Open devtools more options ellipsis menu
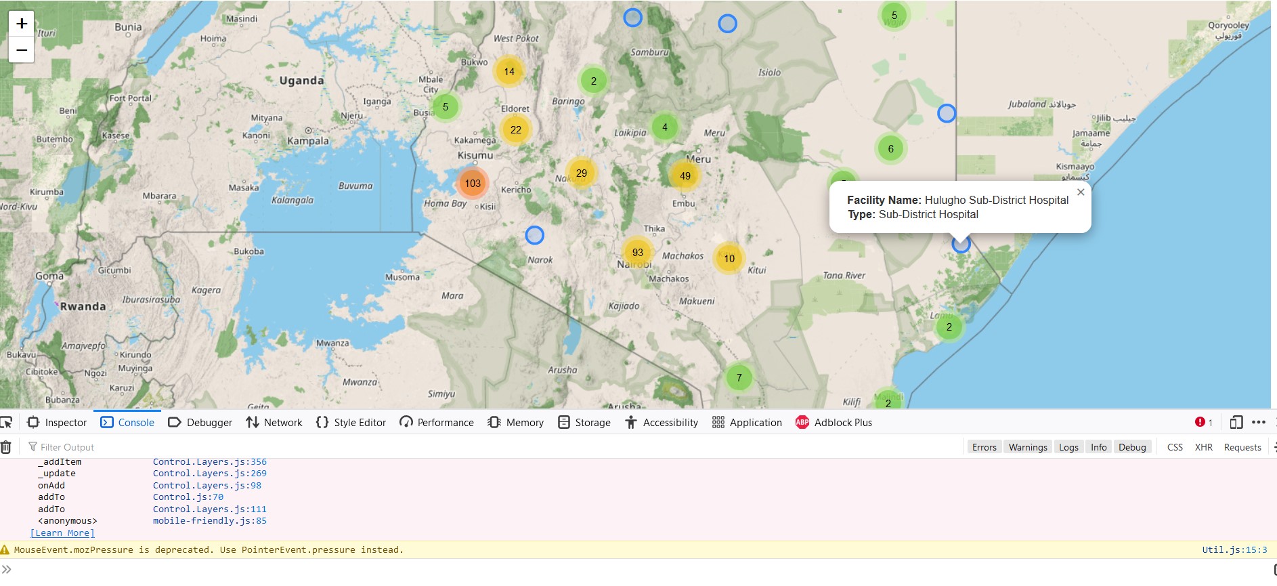The height and width of the screenshot is (586, 1277). (1259, 422)
